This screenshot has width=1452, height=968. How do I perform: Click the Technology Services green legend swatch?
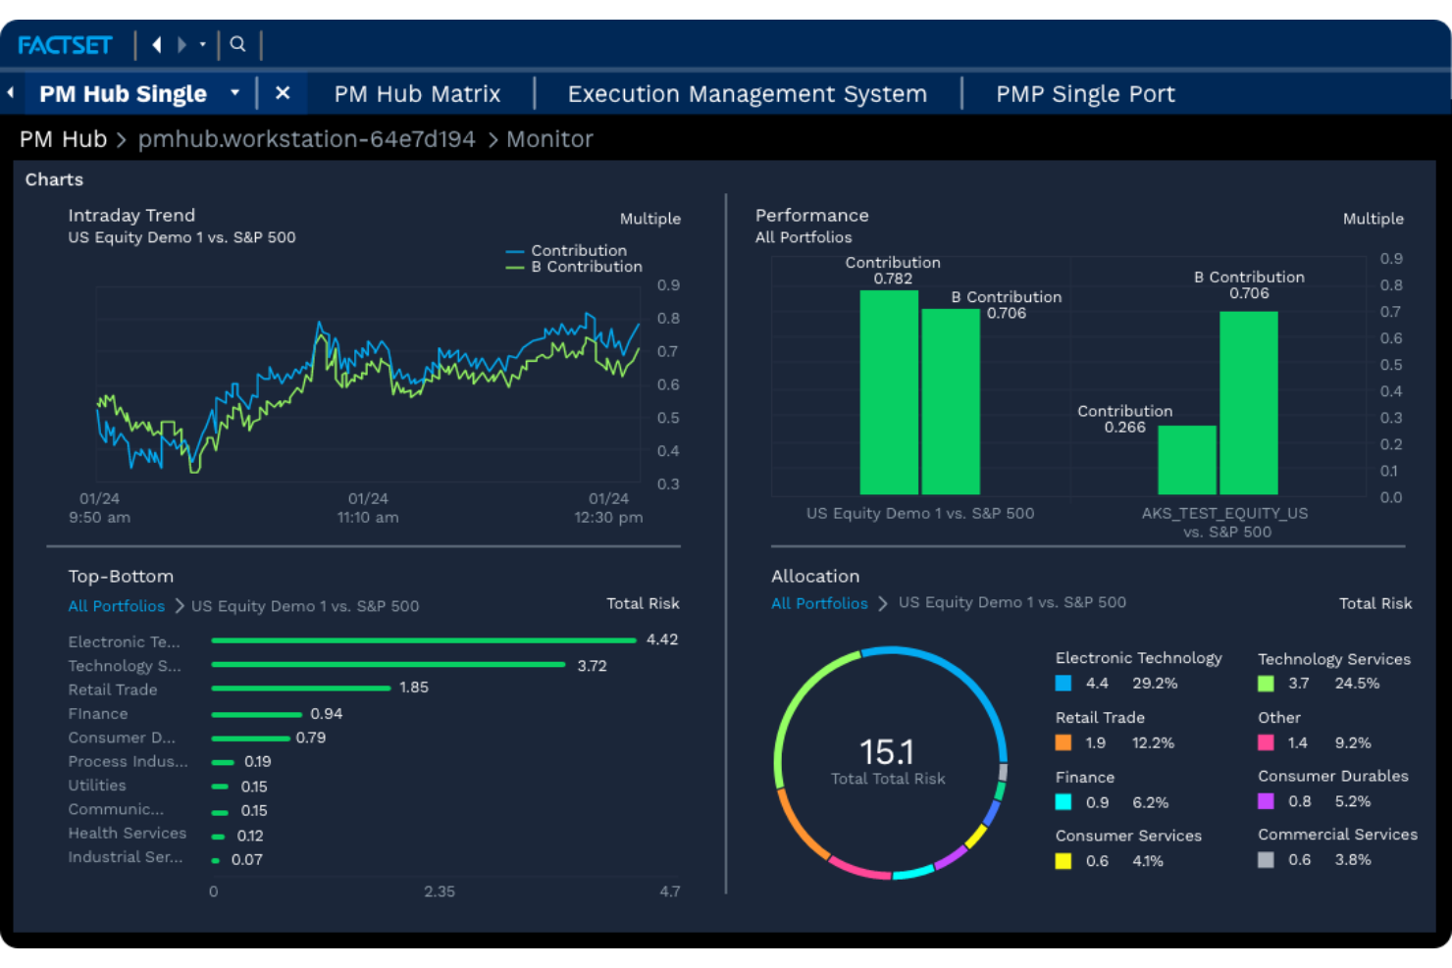1266,684
